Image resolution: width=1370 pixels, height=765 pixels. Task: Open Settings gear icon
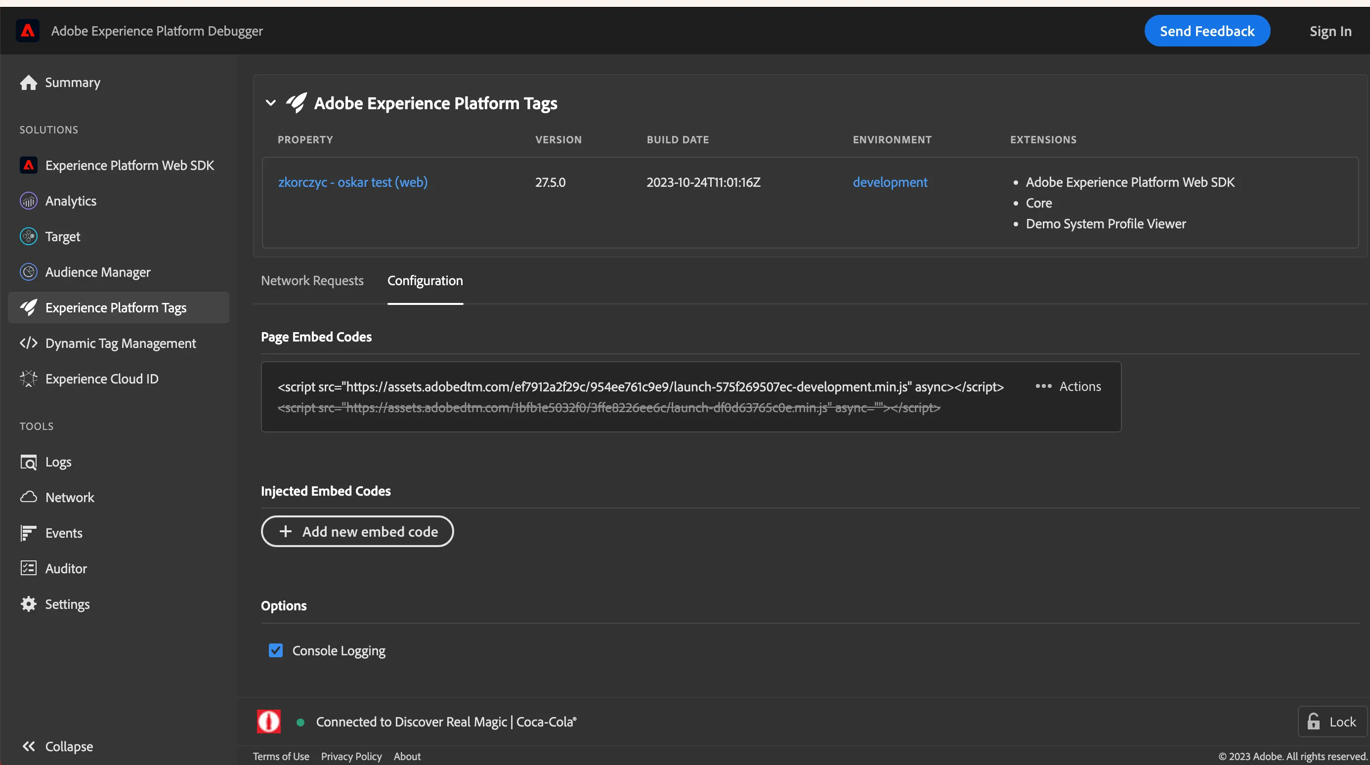29,604
